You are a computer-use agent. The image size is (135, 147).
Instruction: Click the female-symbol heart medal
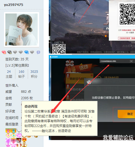click(x=8, y=133)
